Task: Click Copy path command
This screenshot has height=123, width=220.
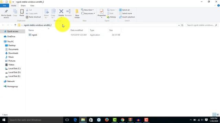Action: (x=32, y=13)
